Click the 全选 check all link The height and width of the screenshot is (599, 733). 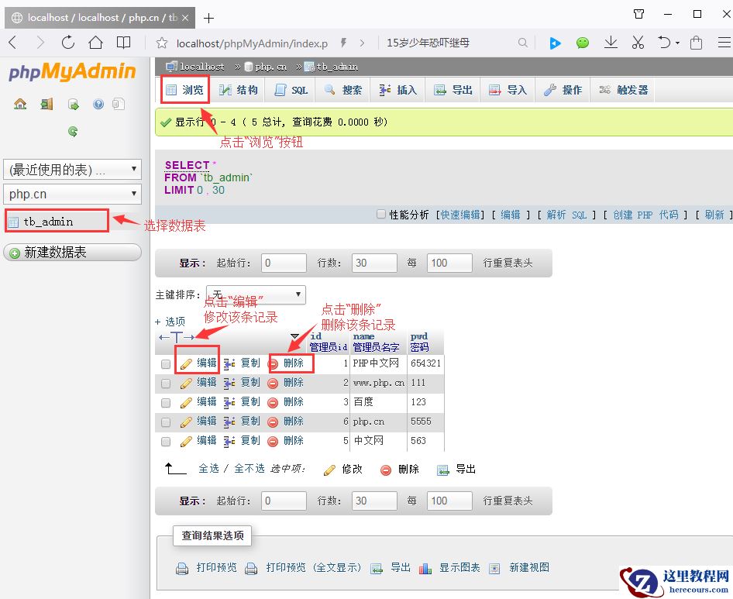(209, 469)
